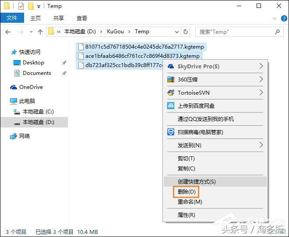Click the pin icon beside Documents
Screen dimensions: 289x237
64,73
